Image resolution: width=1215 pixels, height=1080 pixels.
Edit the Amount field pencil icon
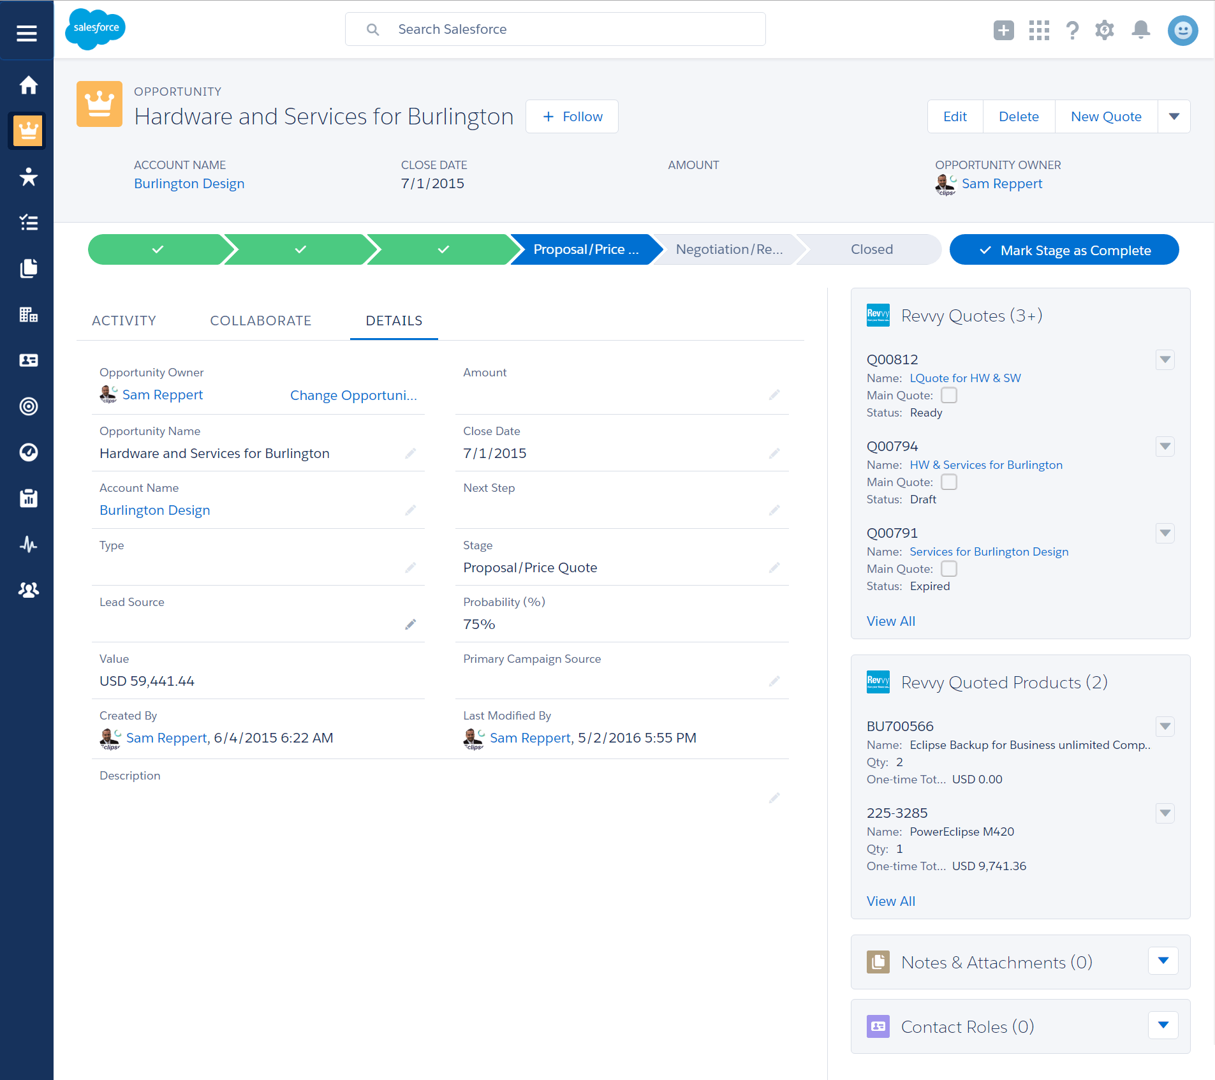tap(774, 395)
